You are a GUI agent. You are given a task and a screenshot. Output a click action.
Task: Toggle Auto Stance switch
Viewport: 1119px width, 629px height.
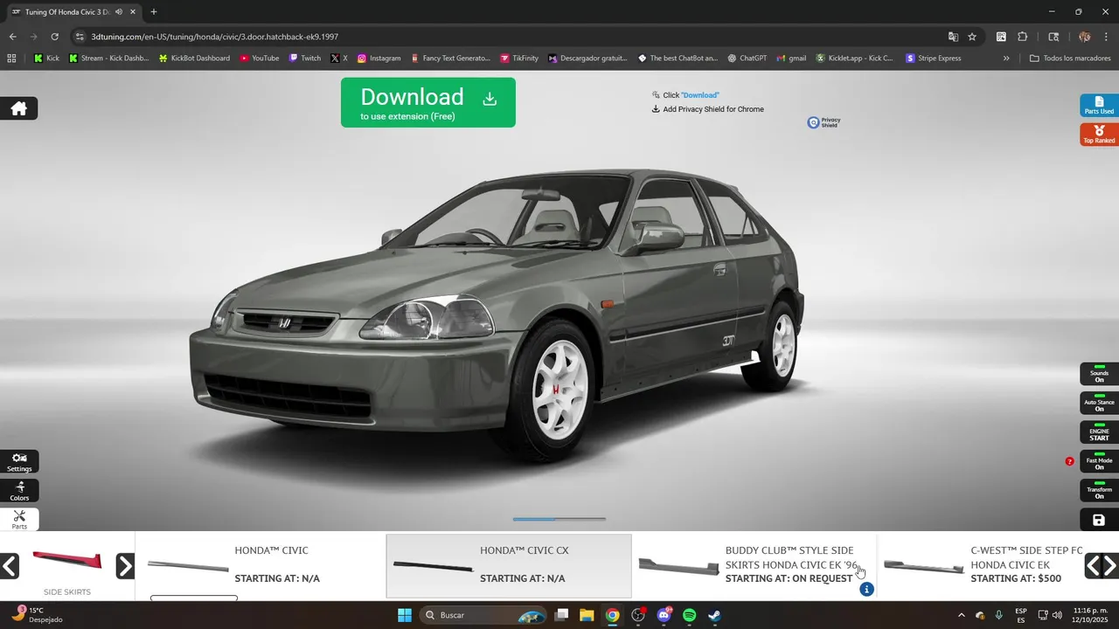pos(1099,403)
